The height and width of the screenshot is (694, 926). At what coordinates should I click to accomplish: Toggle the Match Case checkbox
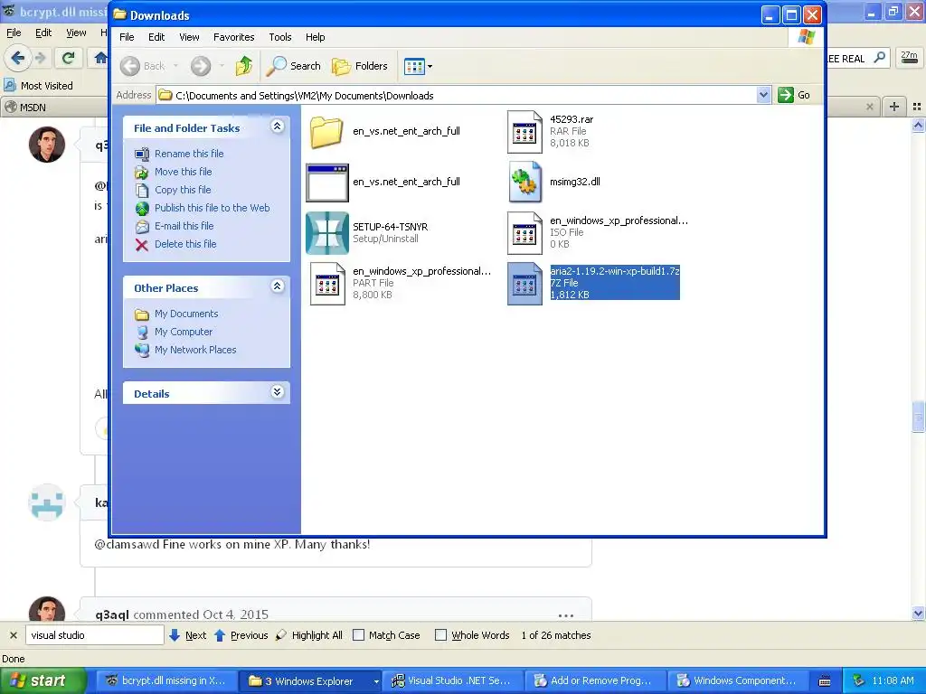pyautogui.click(x=358, y=635)
